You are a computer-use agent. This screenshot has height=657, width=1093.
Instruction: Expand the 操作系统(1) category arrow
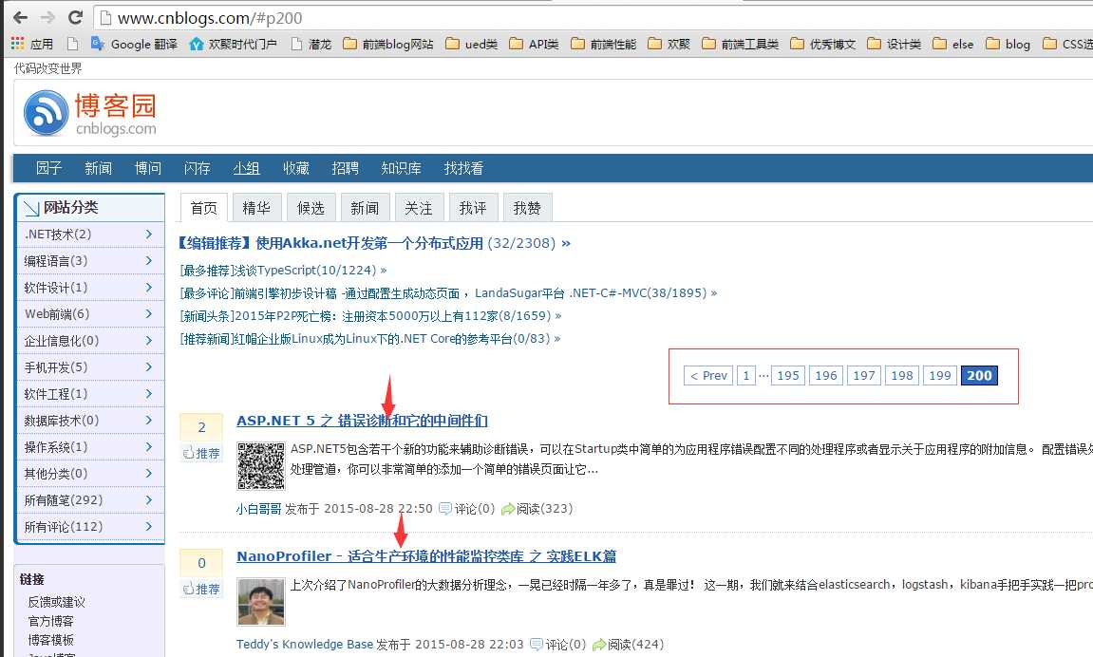[x=148, y=446]
